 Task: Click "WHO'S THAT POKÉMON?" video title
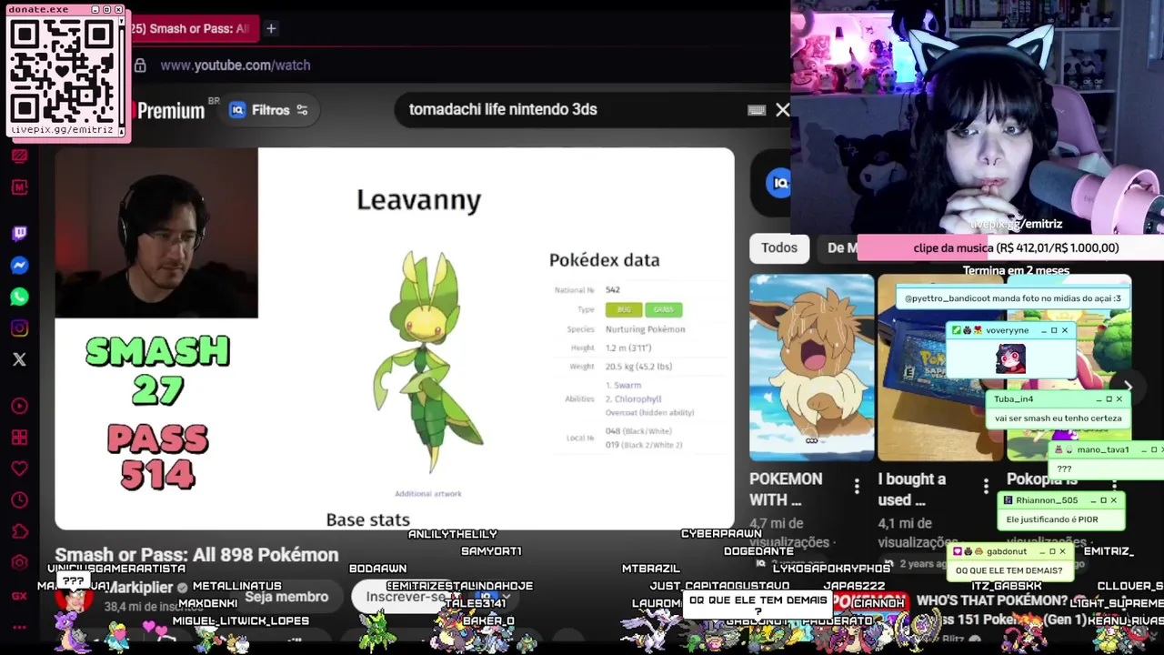992,600
